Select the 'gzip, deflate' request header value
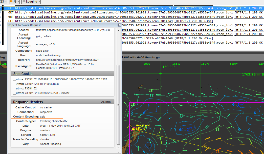The height and width of the screenshot is (154, 264). (x=43, y=36)
